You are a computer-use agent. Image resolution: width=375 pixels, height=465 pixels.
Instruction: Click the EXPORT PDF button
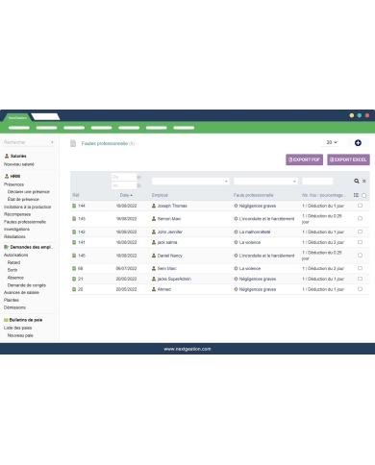304,159
